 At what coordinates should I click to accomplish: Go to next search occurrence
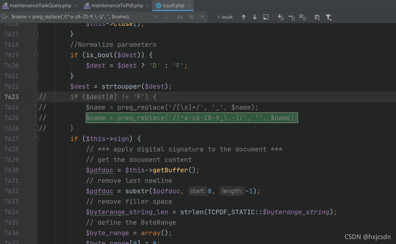click(x=255, y=17)
